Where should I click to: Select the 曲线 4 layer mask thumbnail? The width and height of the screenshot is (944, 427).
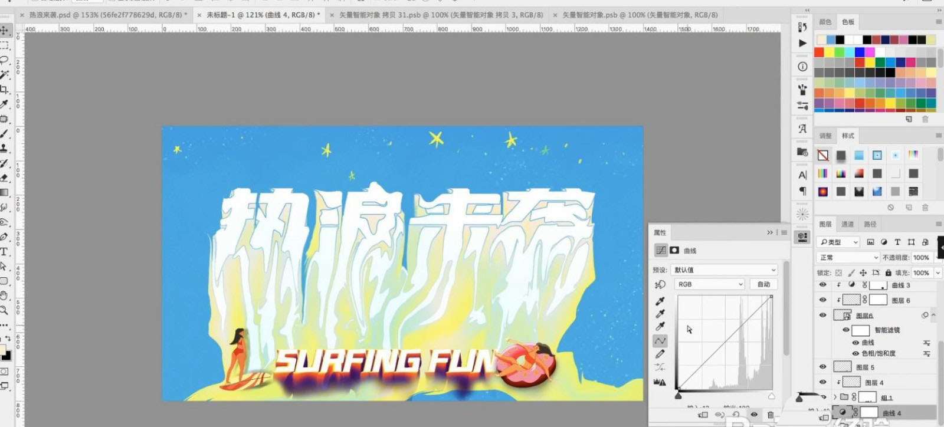point(869,412)
